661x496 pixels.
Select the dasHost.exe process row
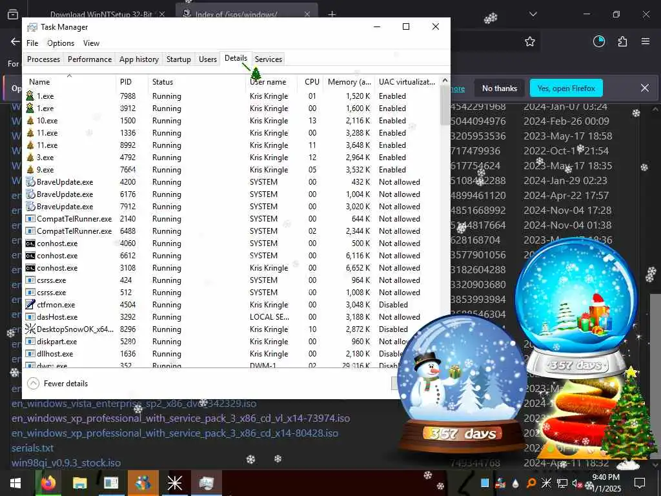[x=232, y=316]
